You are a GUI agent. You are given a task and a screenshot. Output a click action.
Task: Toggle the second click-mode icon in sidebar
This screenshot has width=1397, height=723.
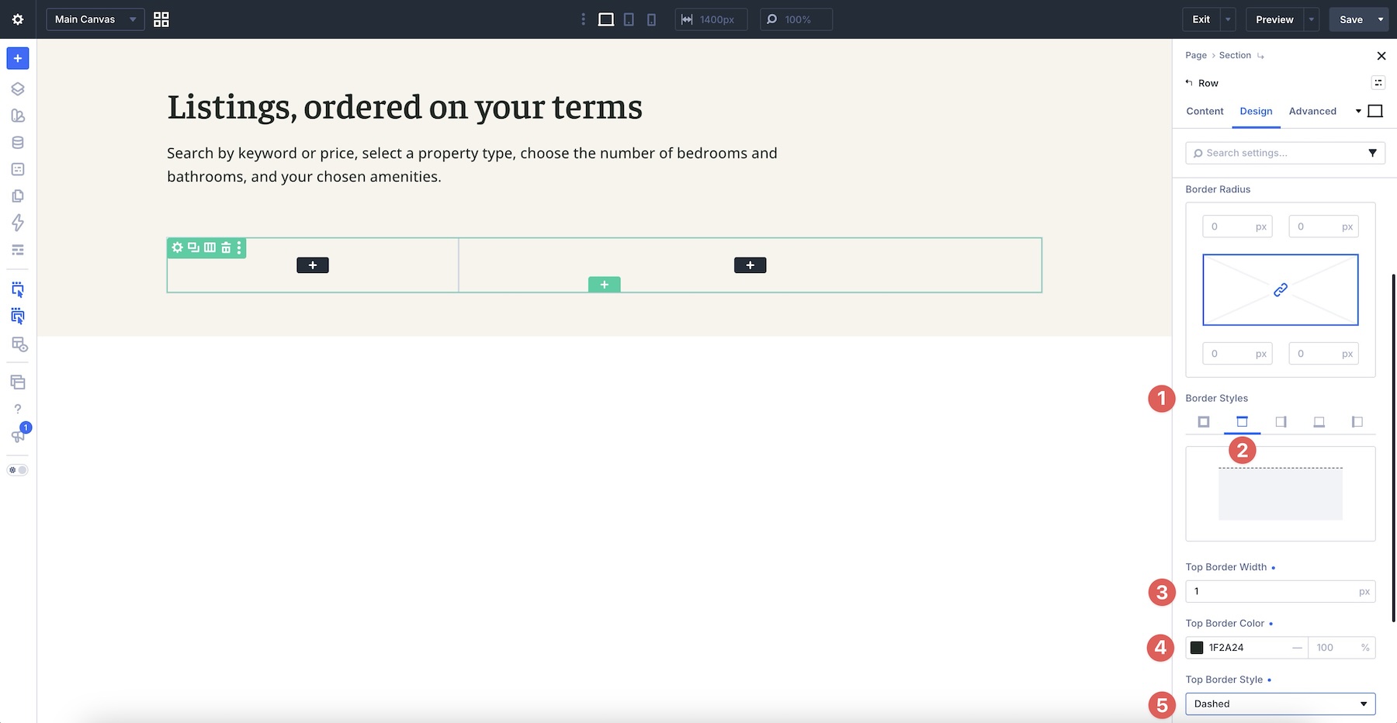coord(18,317)
